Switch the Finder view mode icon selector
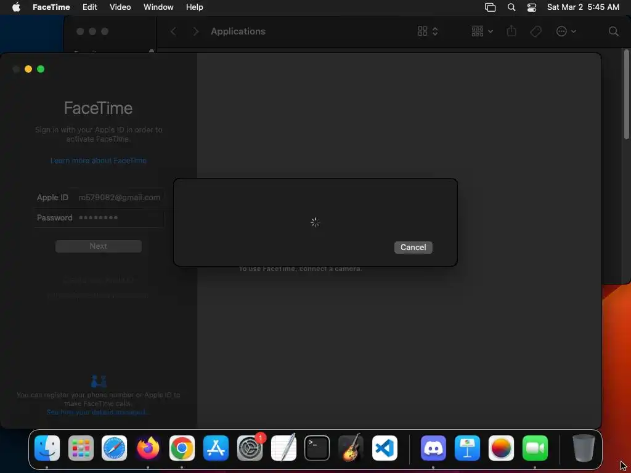 [428, 31]
